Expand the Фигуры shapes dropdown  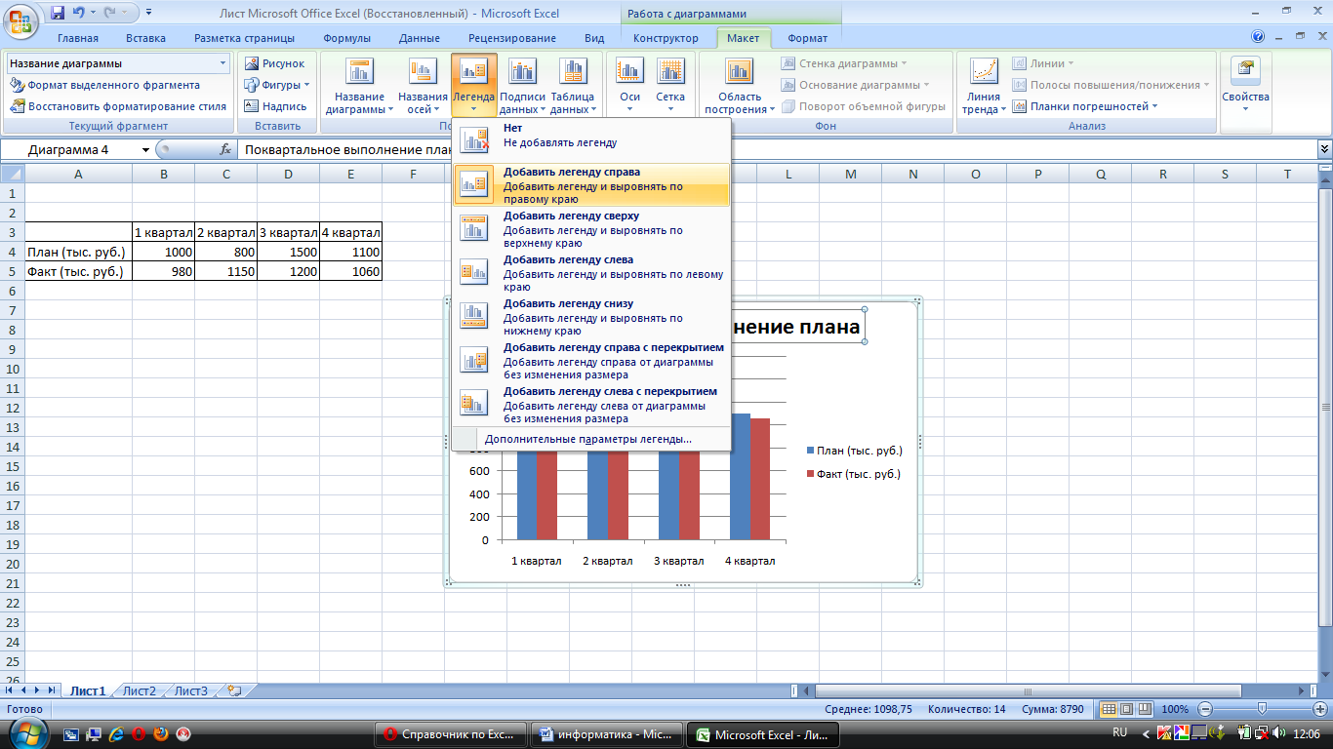306,85
